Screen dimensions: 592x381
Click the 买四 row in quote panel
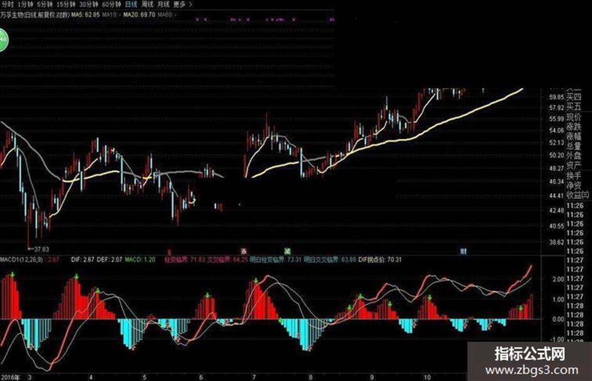coord(573,98)
